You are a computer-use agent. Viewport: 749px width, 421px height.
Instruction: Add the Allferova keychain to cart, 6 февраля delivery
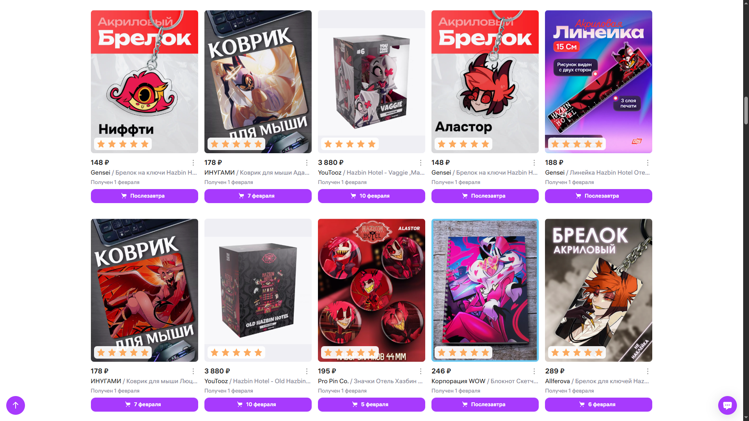coord(598,405)
